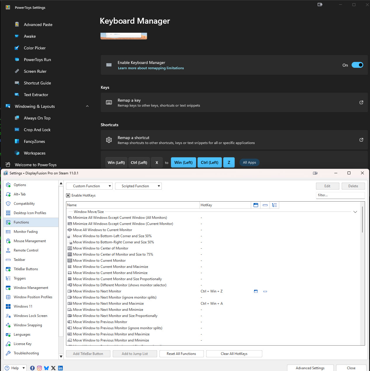Select Window Snapping in the sidebar
Screen dimensions: 370x371
[x=28, y=325]
